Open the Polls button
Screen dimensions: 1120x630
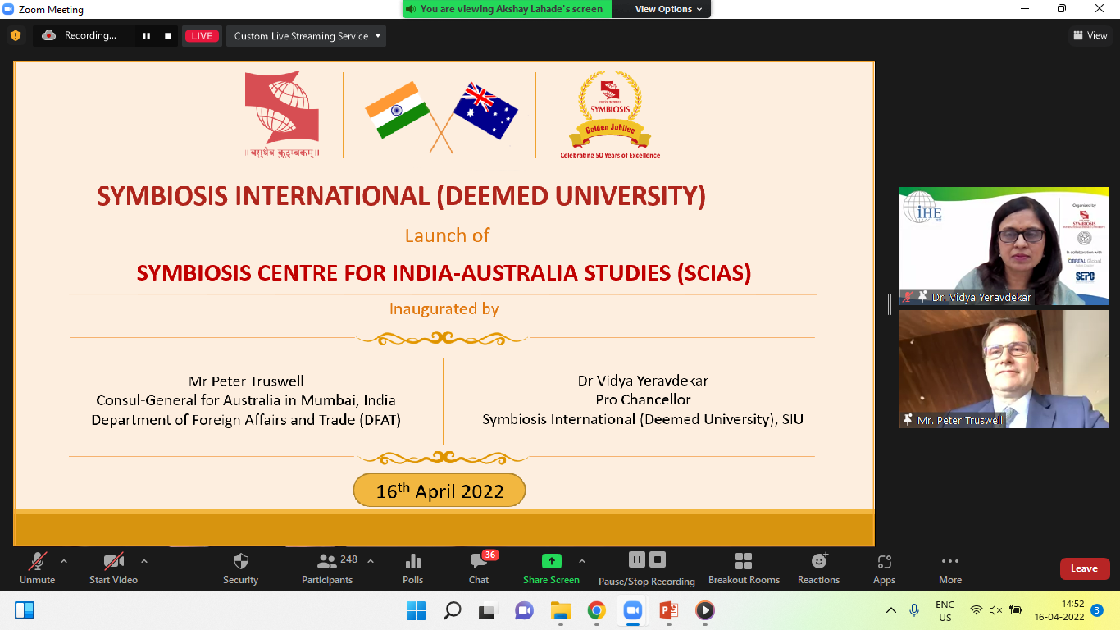click(x=413, y=568)
